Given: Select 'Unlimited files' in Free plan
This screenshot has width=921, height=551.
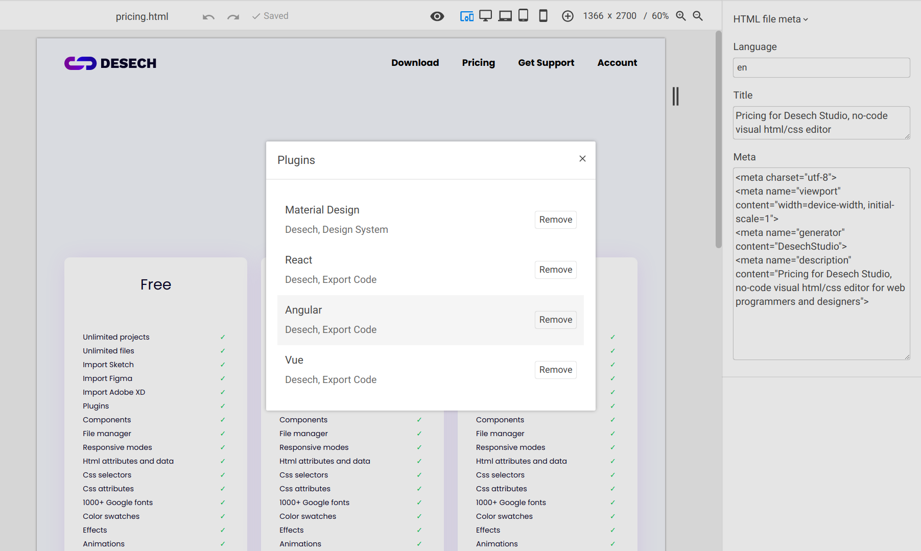Looking at the screenshot, I should point(108,351).
